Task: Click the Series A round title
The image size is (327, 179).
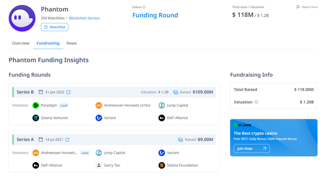Action: 25,140
